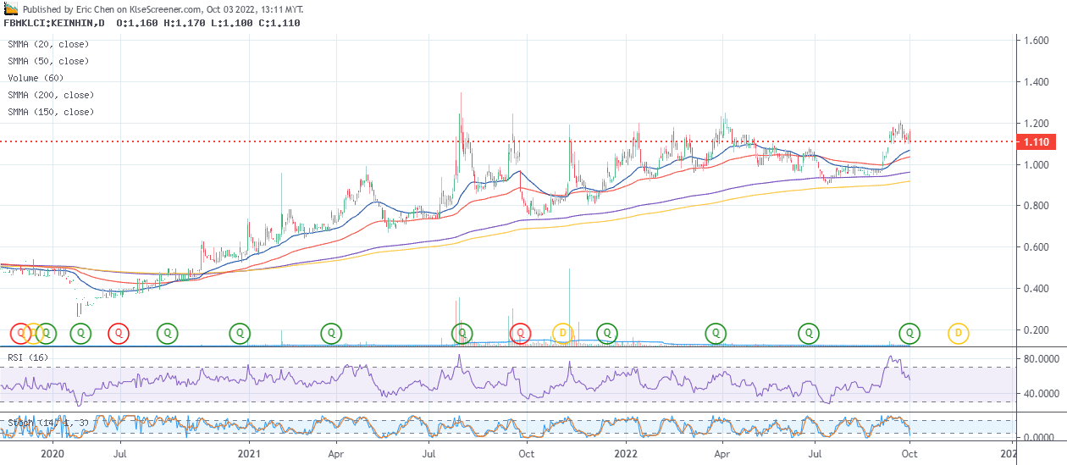Select the SMMA (200, close) indicator label
The height and width of the screenshot is (465, 1067).
point(51,95)
